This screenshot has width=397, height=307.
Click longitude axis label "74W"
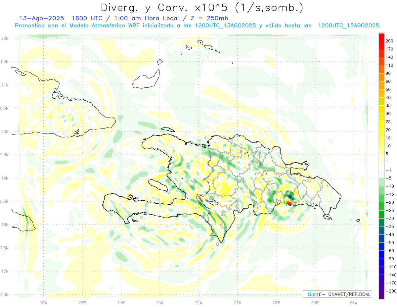point(121,302)
